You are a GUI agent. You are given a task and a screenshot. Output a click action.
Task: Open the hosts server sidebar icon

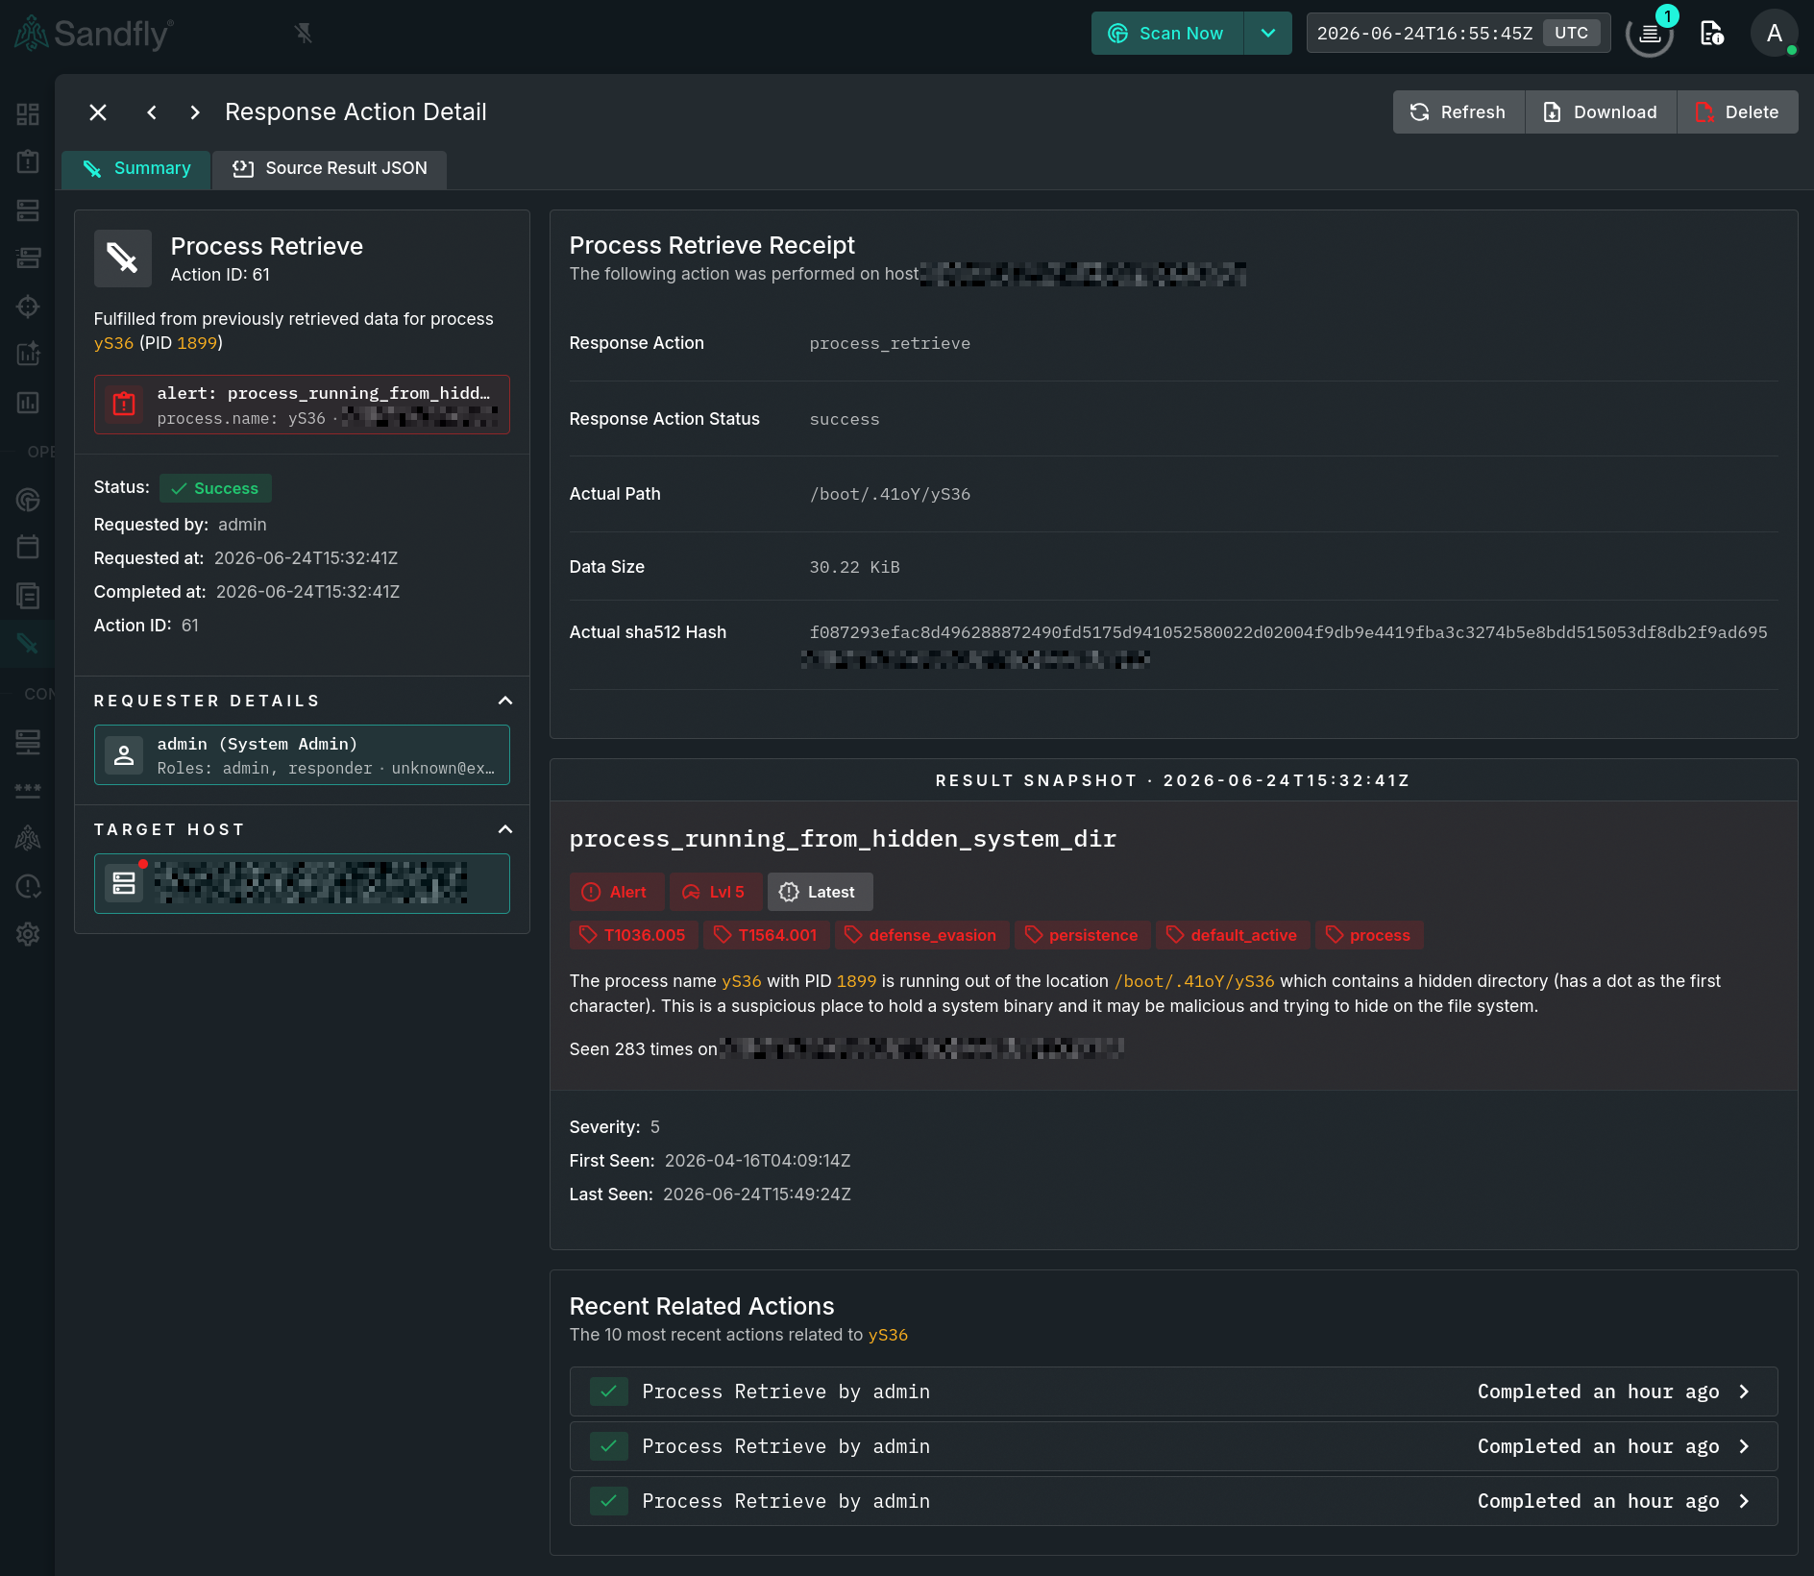[28, 209]
